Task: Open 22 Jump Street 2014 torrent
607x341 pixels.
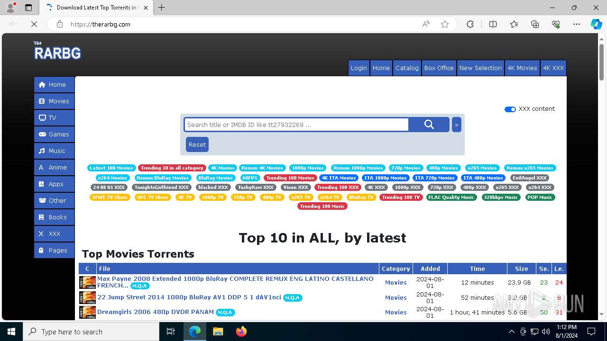Action: (189, 297)
